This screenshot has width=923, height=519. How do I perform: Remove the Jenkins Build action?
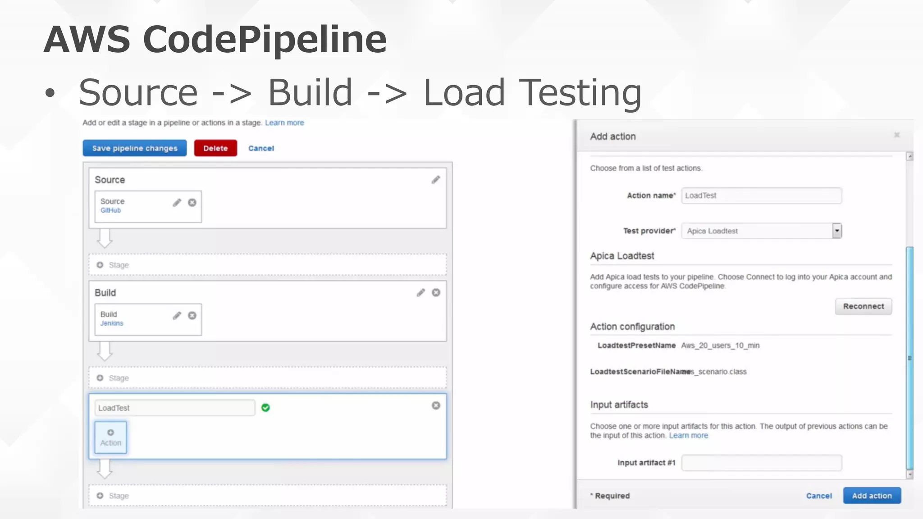coord(192,315)
